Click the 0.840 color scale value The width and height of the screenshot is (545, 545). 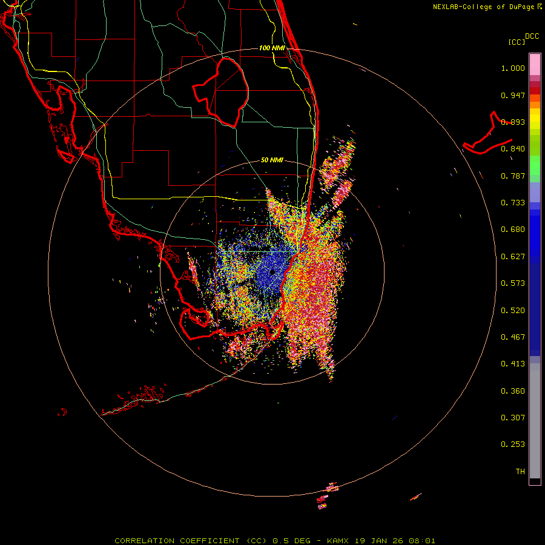513,149
